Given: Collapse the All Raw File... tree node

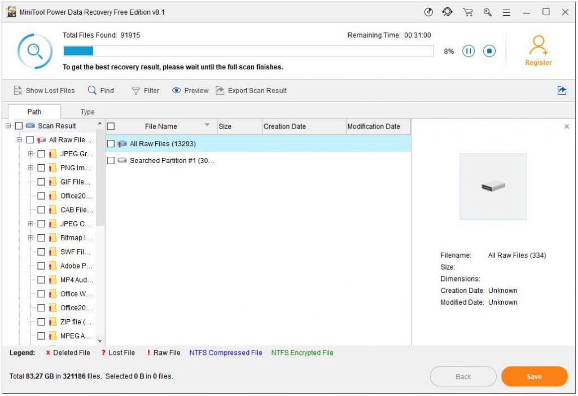Looking at the screenshot, I should click(19, 140).
